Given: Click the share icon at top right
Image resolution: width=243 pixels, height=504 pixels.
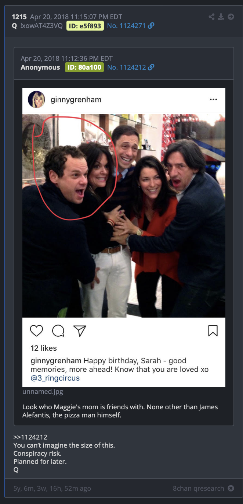Looking at the screenshot, I should point(212,17).
